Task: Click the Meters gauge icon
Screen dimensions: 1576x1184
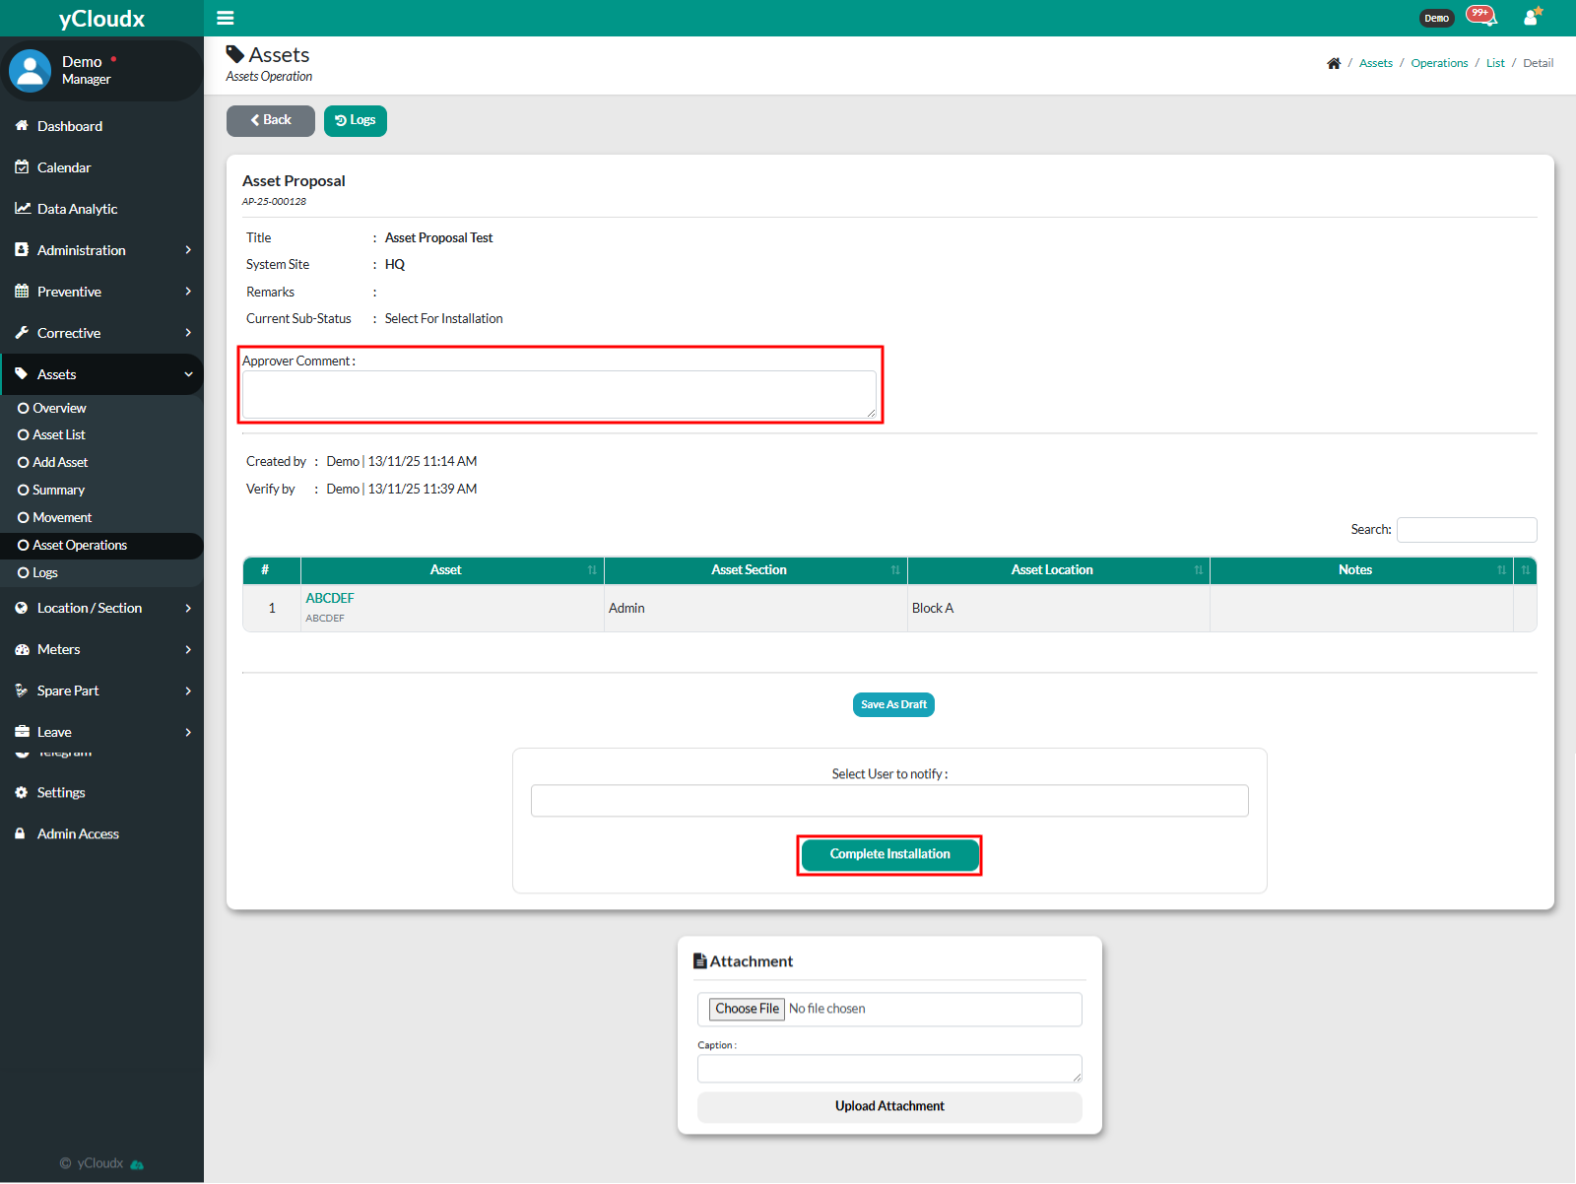Action: pyautogui.click(x=22, y=649)
